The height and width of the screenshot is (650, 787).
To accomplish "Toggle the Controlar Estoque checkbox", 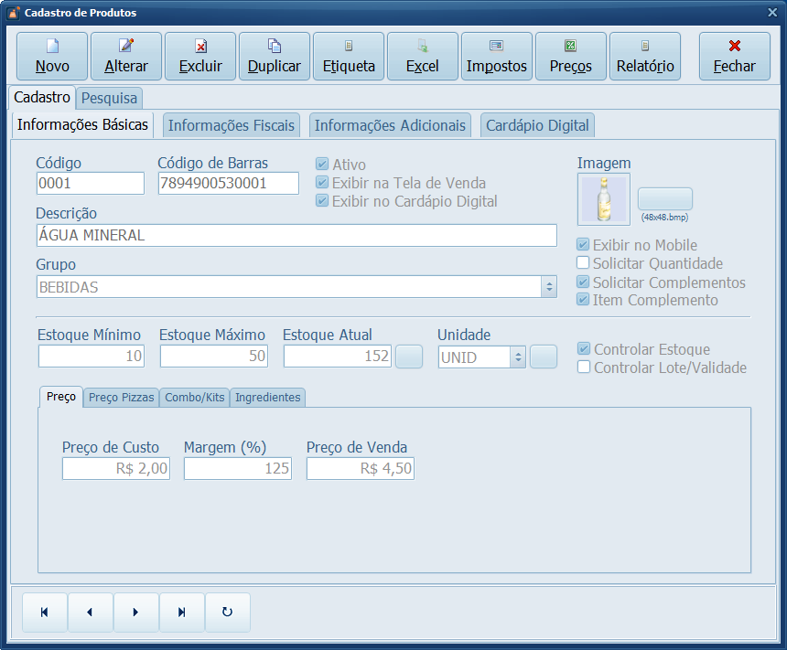I will (584, 349).
